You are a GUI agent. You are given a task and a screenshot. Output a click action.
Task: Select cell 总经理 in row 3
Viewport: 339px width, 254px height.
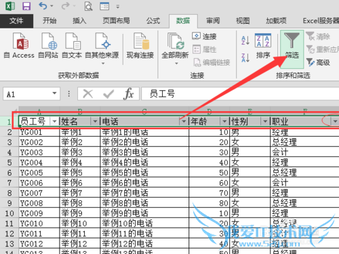[x=305, y=142]
